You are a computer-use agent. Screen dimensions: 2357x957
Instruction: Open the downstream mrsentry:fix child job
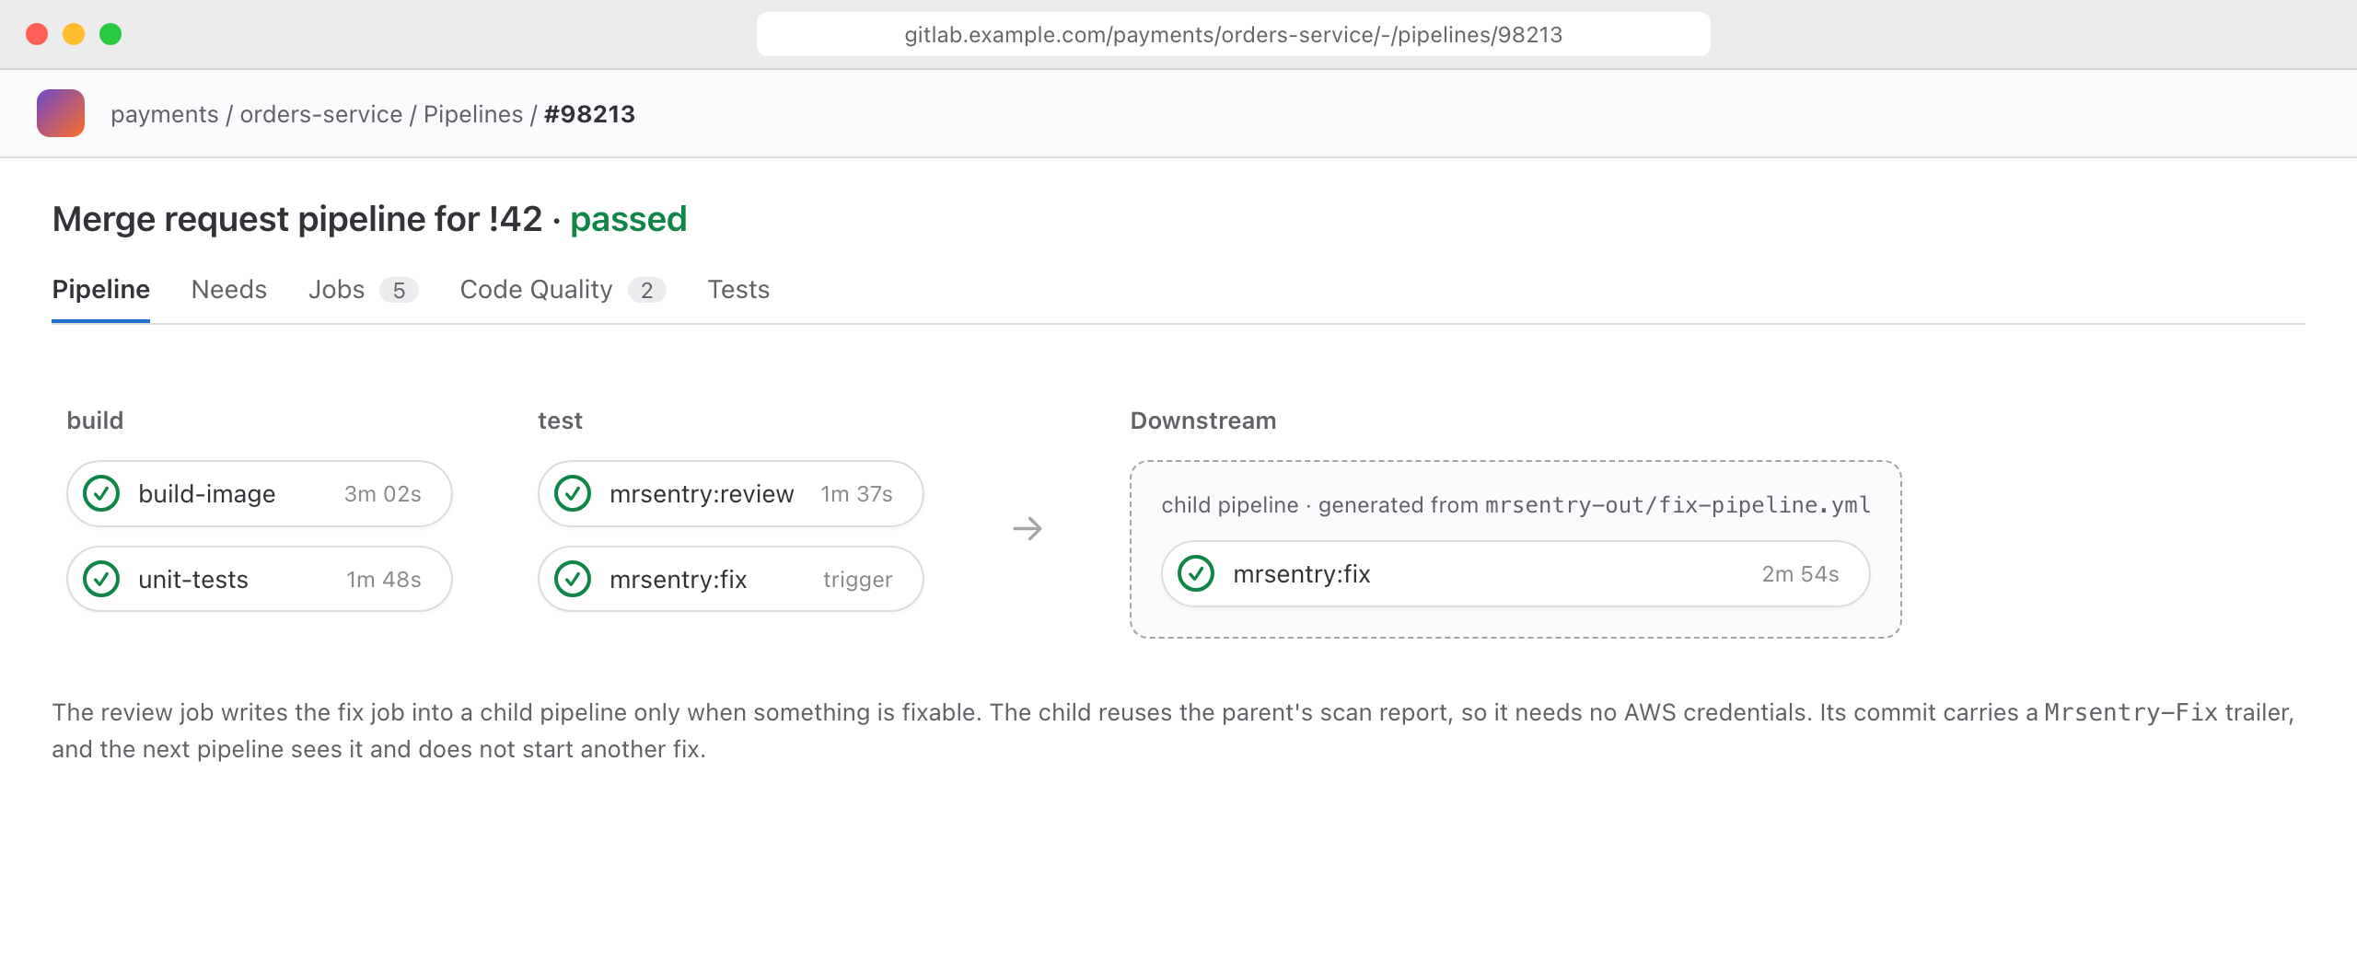click(1515, 573)
